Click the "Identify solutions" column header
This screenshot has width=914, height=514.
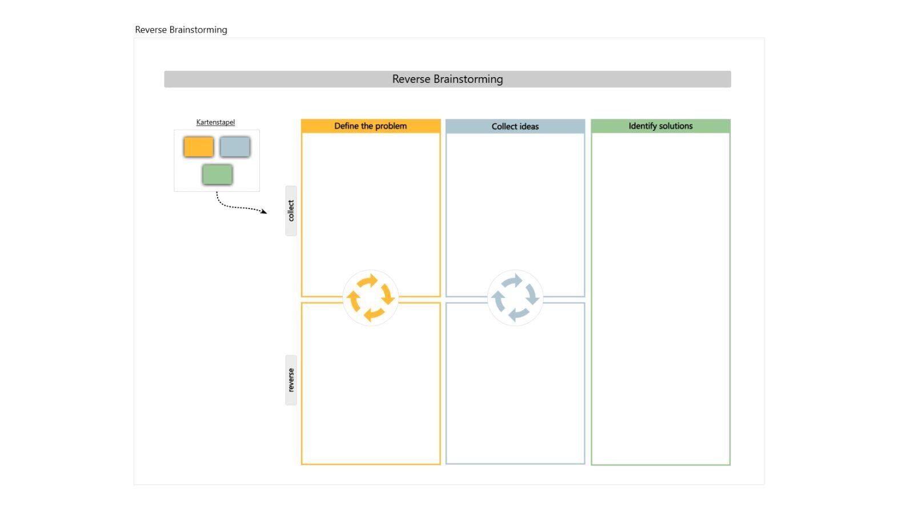pos(660,126)
